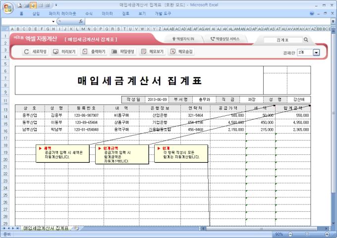Click the select-all corner box of the grid
This screenshot has width=337, height=238.
(5, 29)
